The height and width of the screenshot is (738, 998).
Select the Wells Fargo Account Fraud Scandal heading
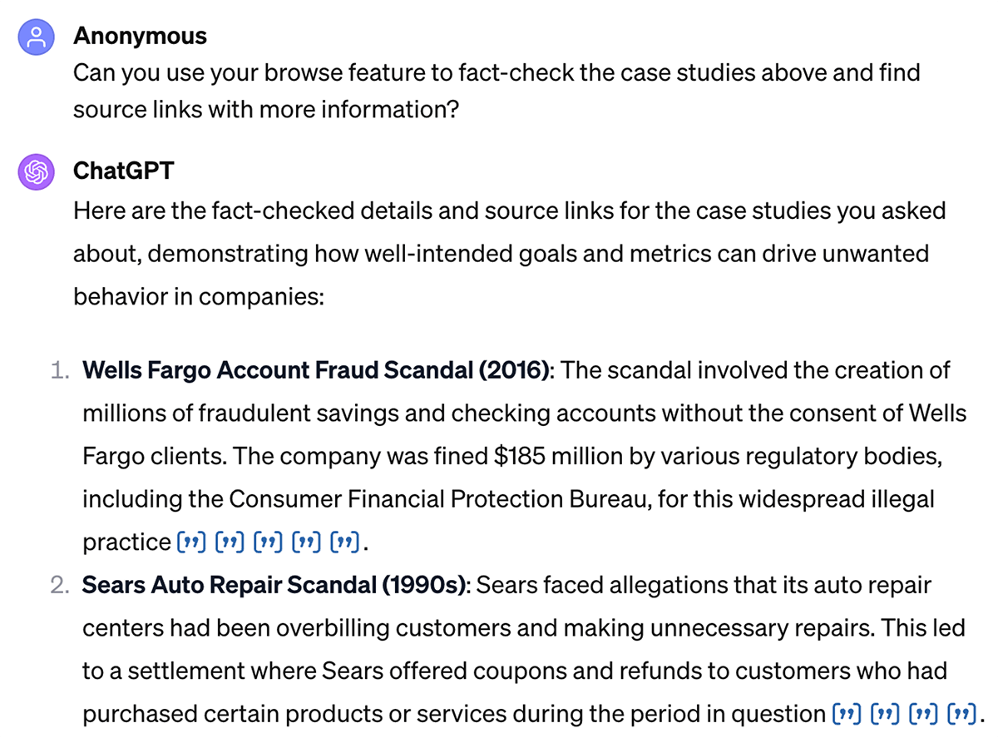coord(317,370)
